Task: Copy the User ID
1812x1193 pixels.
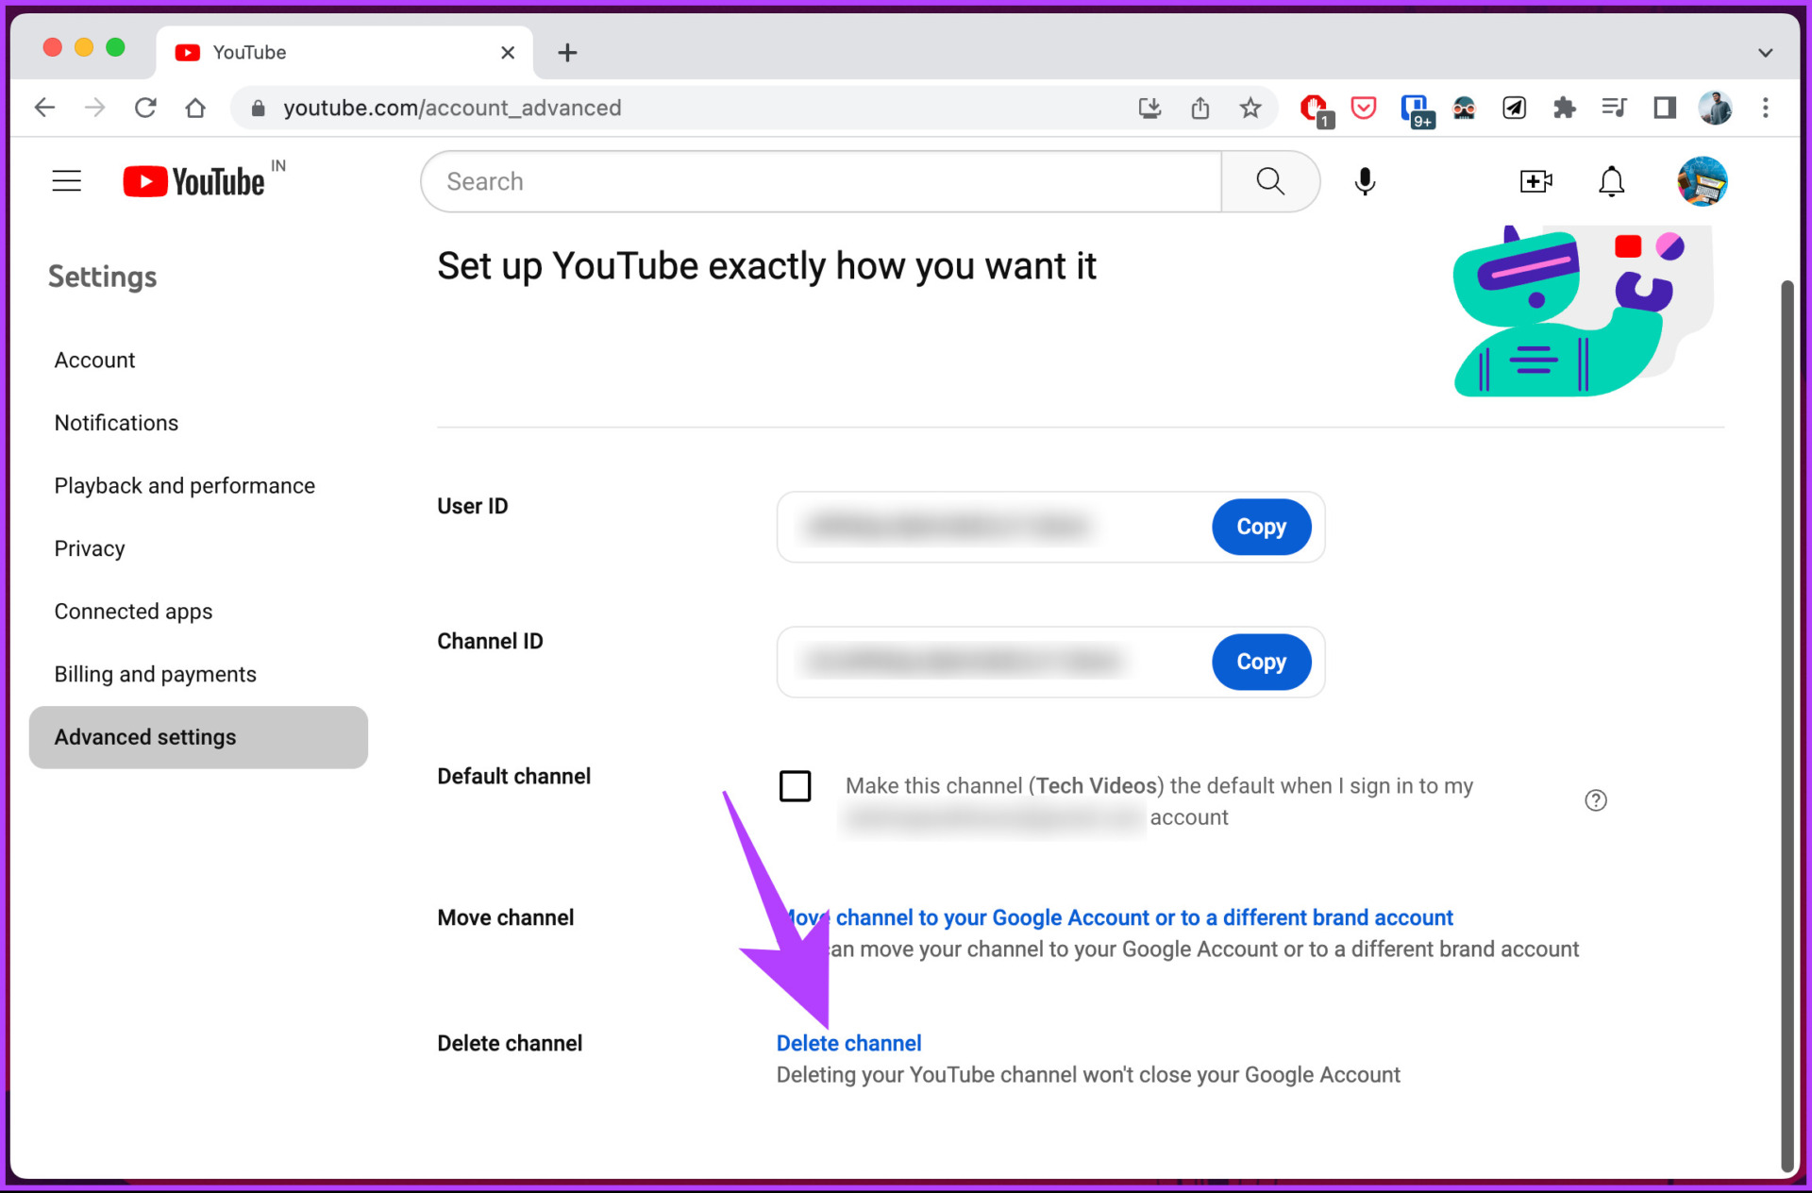Action: [1261, 527]
